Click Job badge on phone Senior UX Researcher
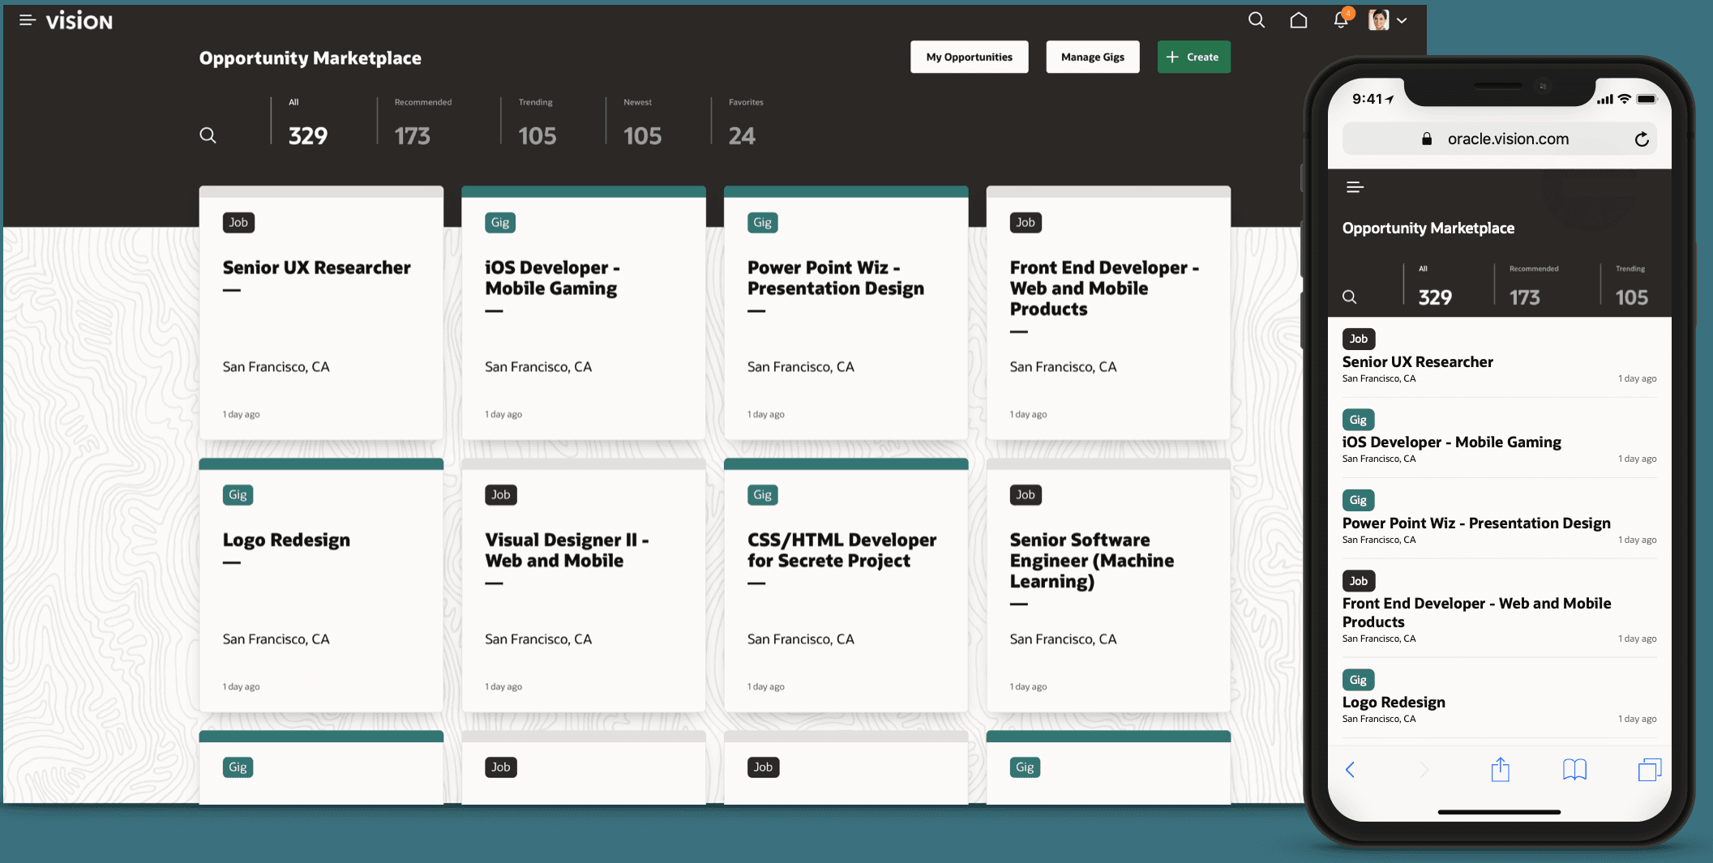Image resolution: width=1713 pixels, height=863 pixels. (x=1359, y=339)
